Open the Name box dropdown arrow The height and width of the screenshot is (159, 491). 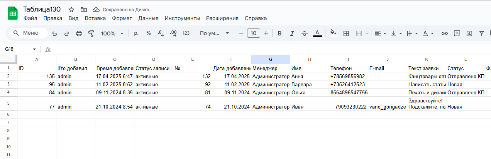[x=34, y=50]
